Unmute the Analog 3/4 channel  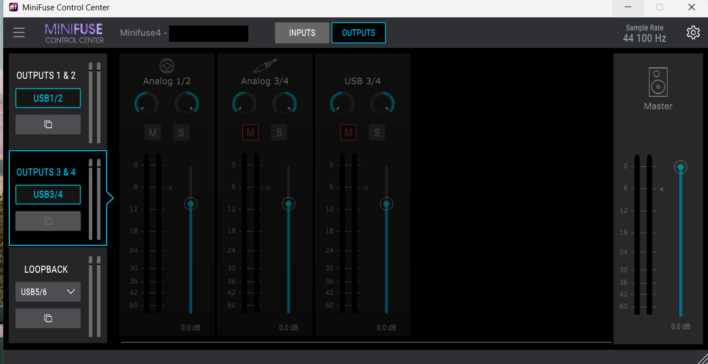(x=250, y=133)
